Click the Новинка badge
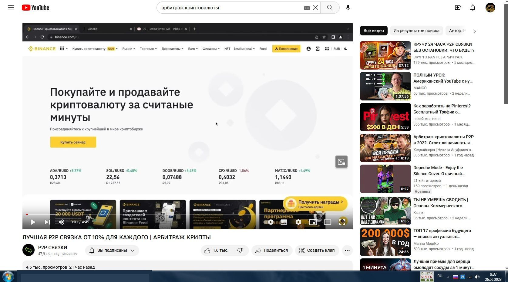This screenshot has width=508, height=282. (422, 192)
